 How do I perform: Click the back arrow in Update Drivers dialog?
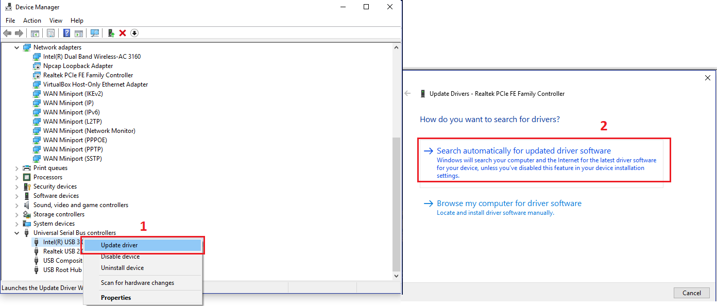(408, 94)
